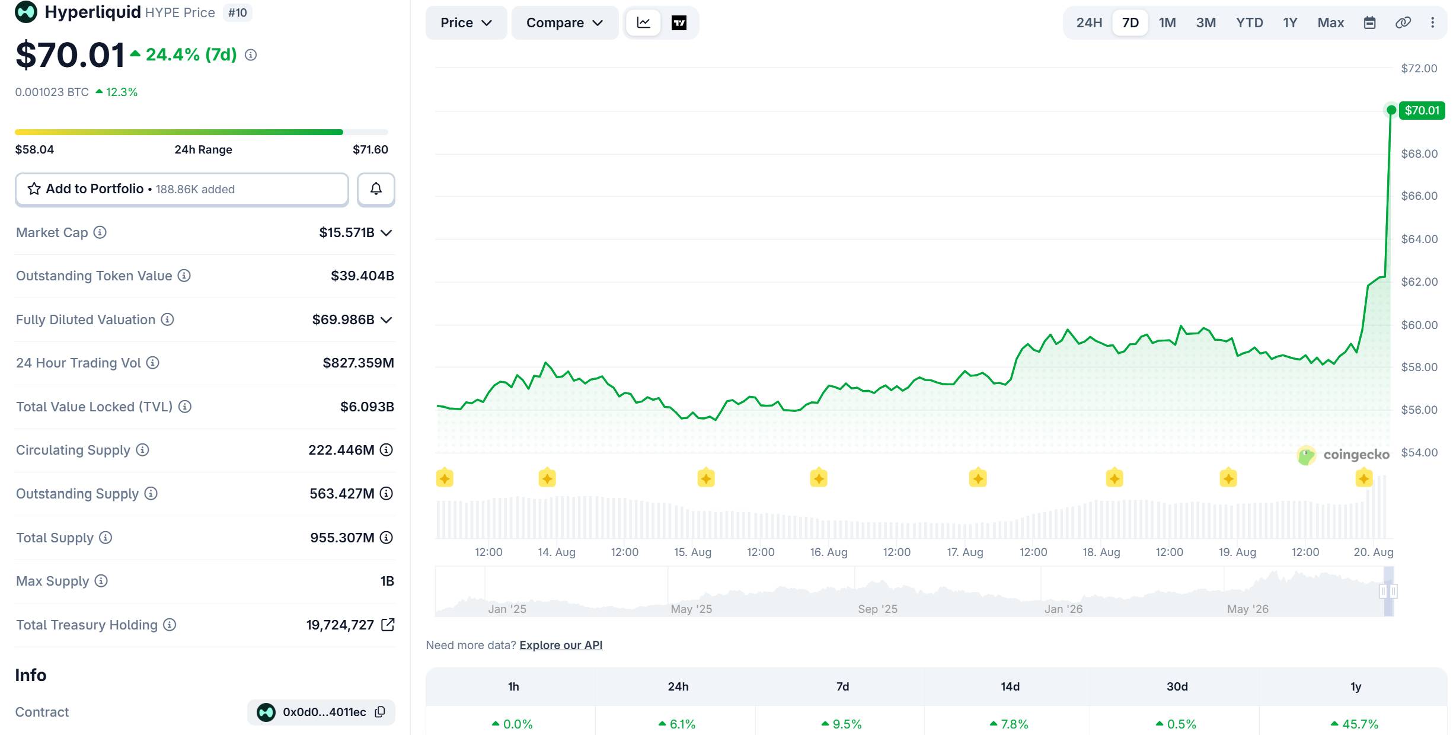Click the news marker near 14. Aug
Image resolution: width=1453 pixels, height=735 pixels.
[x=547, y=478]
